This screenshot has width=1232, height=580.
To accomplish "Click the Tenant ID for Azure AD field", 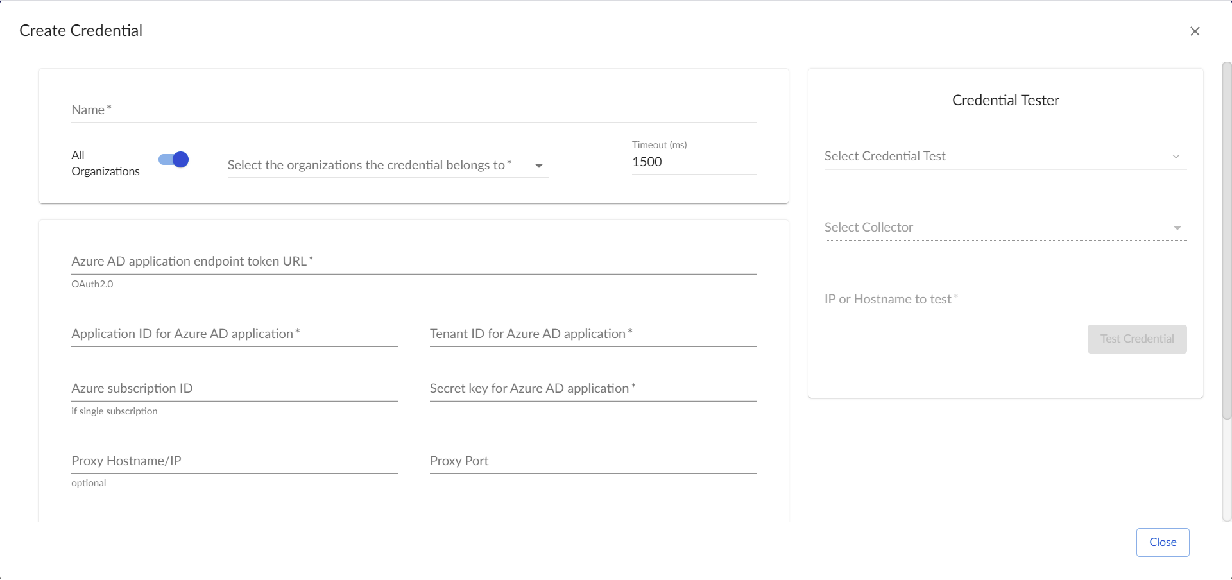I will coord(592,334).
